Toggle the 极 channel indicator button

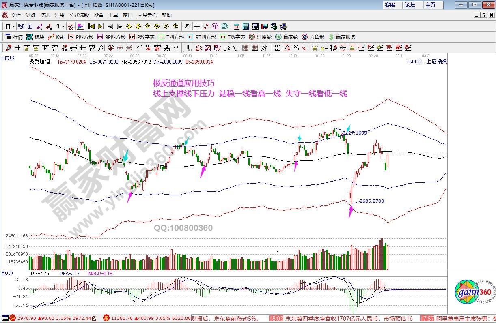70,26
